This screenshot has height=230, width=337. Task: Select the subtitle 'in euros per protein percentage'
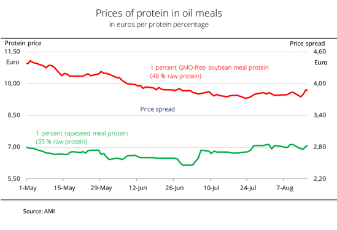(158, 25)
